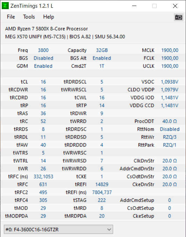186x237 pixels.
Task: Click the BGS Disabled value
Action: (x=43, y=58)
